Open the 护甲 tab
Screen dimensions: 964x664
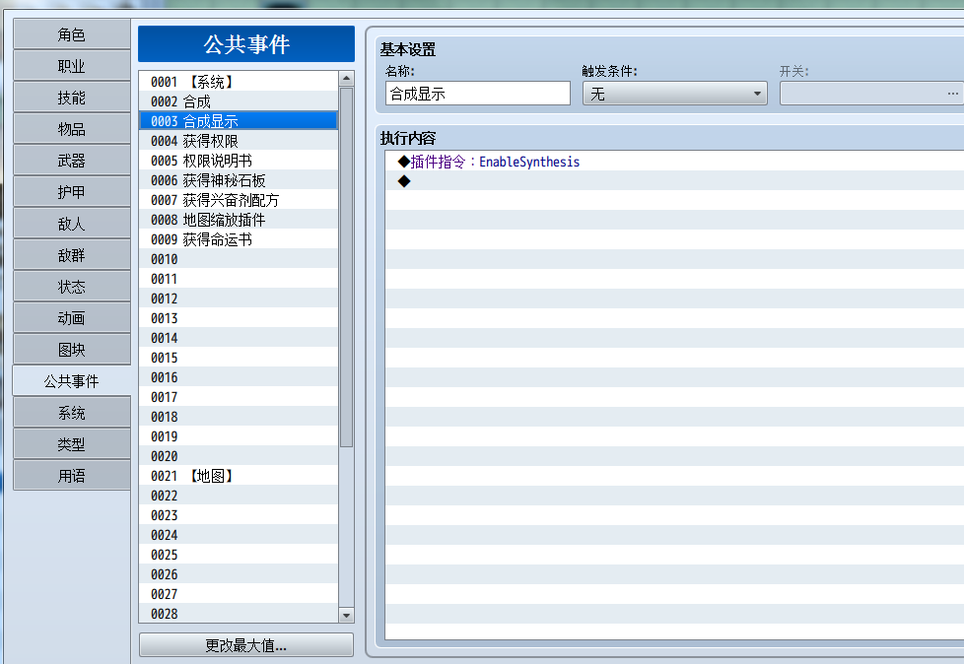tap(71, 192)
